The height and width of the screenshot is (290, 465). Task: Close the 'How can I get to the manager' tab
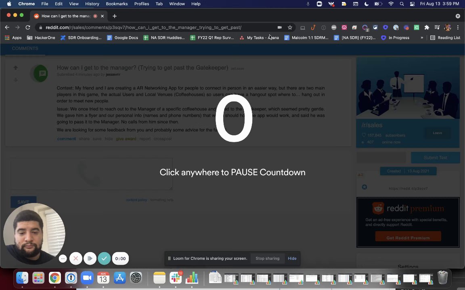(102, 16)
